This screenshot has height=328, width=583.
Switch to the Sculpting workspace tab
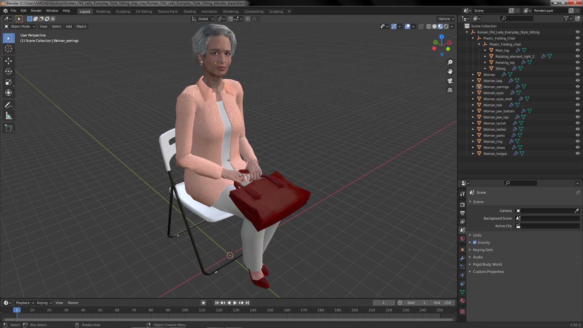[123, 12]
